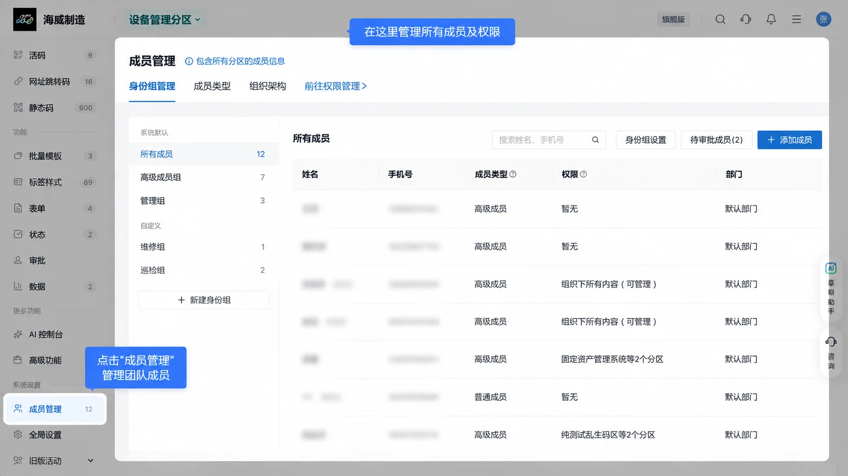Click the 旗舰版 badge
The width and height of the screenshot is (848, 476).
(x=673, y=19)
